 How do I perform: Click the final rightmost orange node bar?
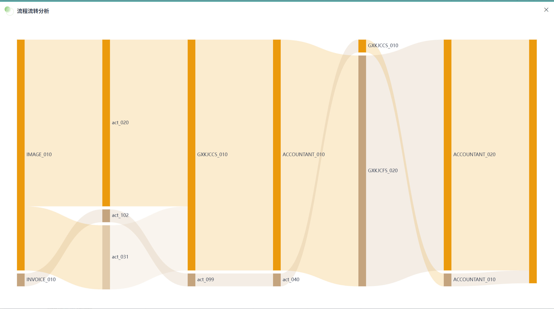point(533,161)
